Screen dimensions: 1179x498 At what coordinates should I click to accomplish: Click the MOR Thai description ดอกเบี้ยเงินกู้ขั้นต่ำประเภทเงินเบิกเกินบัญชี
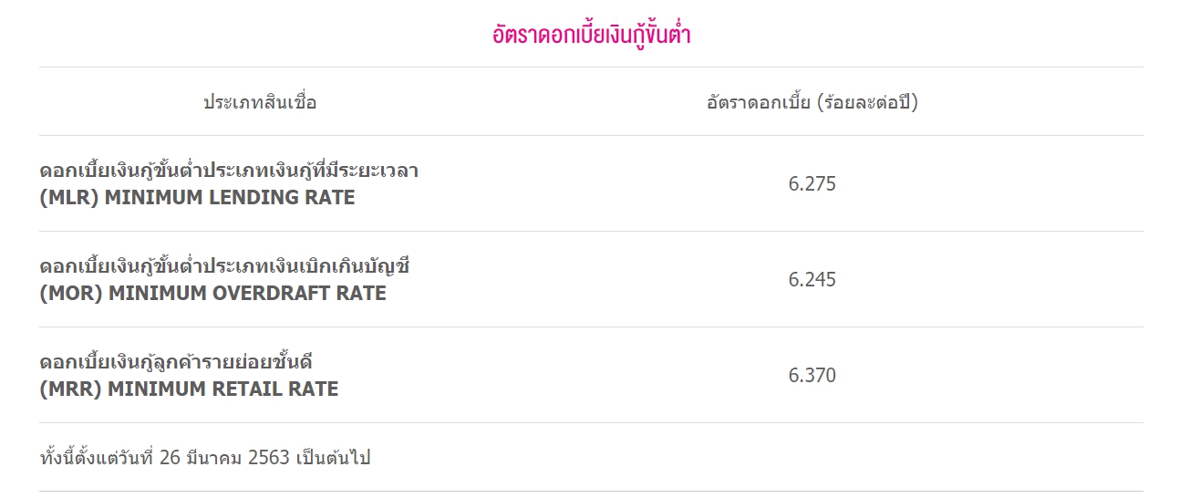tap(226, 265)
